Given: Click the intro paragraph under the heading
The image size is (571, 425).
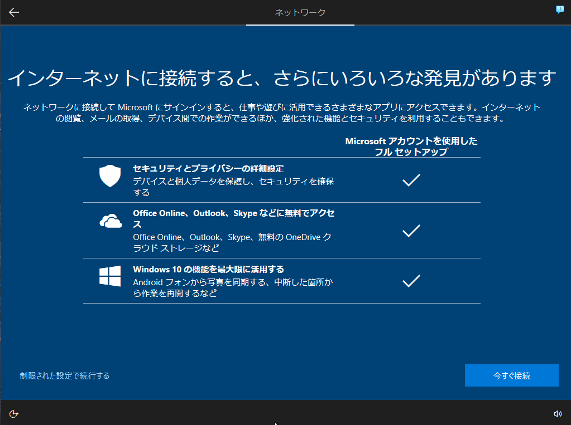Looking at the screenshot, I should click(x=282, y=113).
